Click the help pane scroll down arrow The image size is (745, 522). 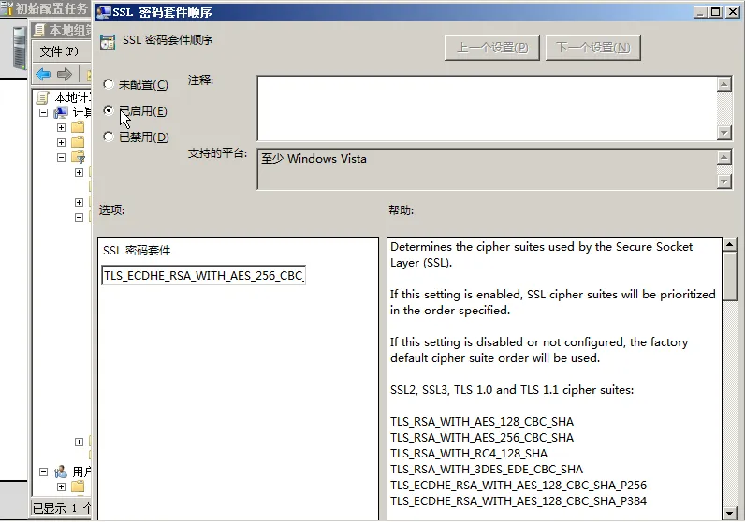point(730,513)
